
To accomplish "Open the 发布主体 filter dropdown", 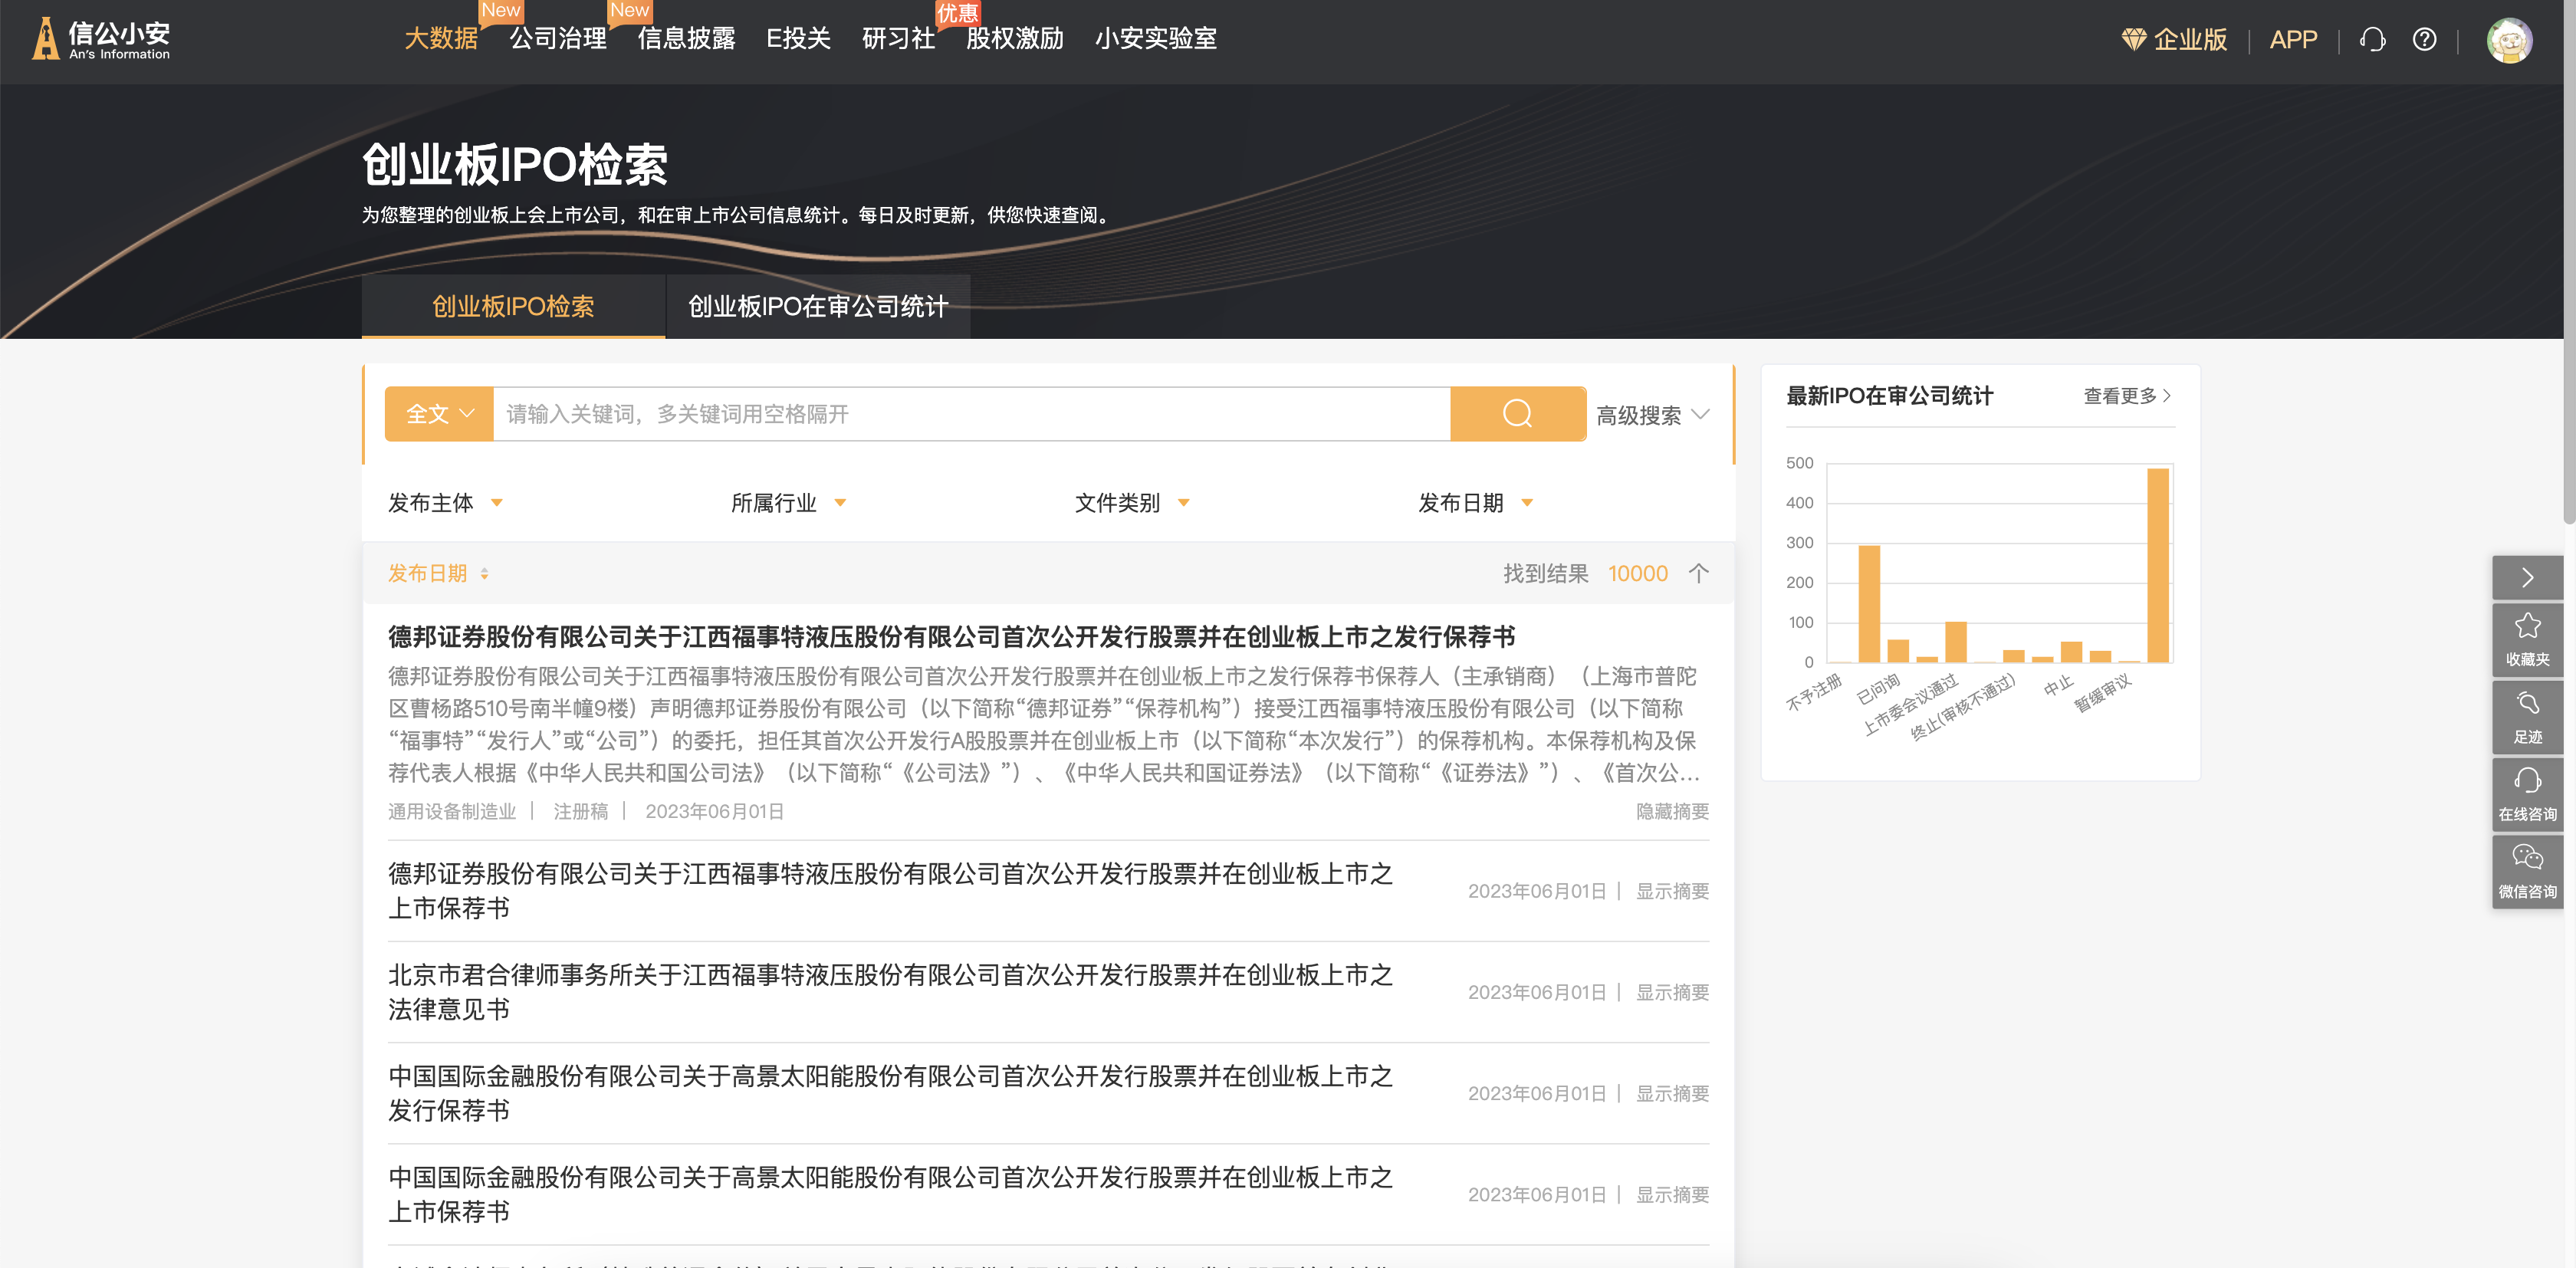I will [x=445, y=502].
